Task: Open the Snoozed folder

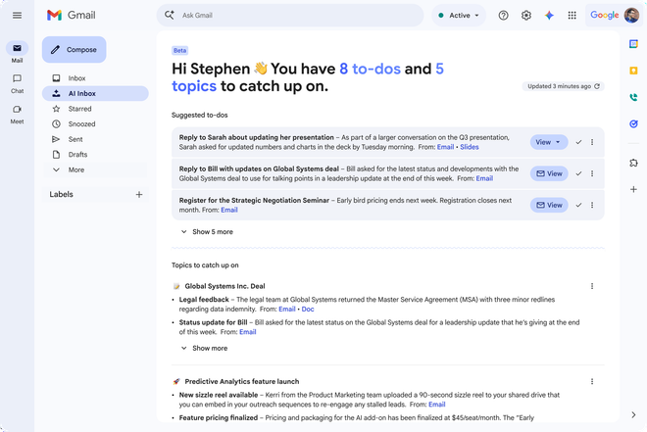Action: click(x=95, y=124)
